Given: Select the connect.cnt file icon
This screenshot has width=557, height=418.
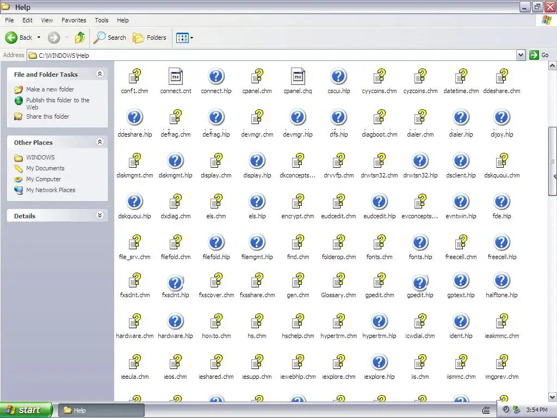Looking at the screenshot, I should 176,76.
